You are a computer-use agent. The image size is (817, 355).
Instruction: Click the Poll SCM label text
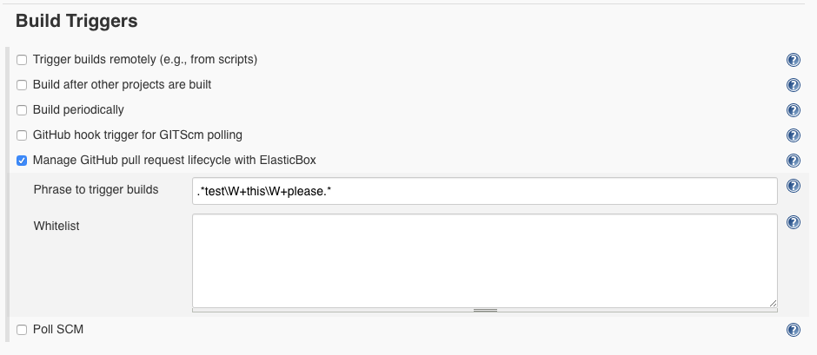click(x=58, y=330)
